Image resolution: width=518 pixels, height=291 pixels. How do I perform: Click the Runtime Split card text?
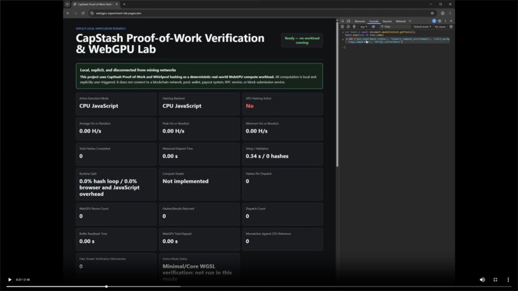(109, 188)
